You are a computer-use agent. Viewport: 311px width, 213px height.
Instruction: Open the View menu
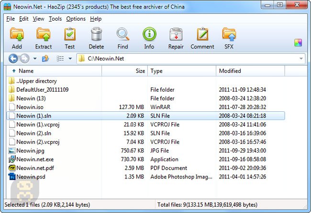coord(38,19)
